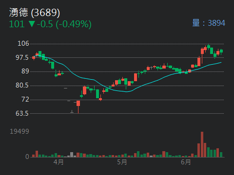The width and height of the screenshot is (234, 175).
Task: Click the tallest red volume bar
Action: (x=202, y=144)
